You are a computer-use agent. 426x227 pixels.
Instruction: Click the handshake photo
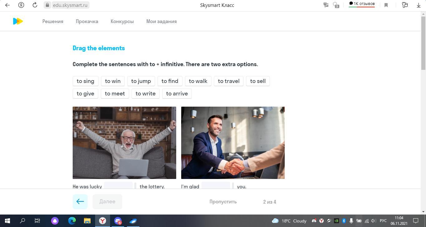(233, 143)
